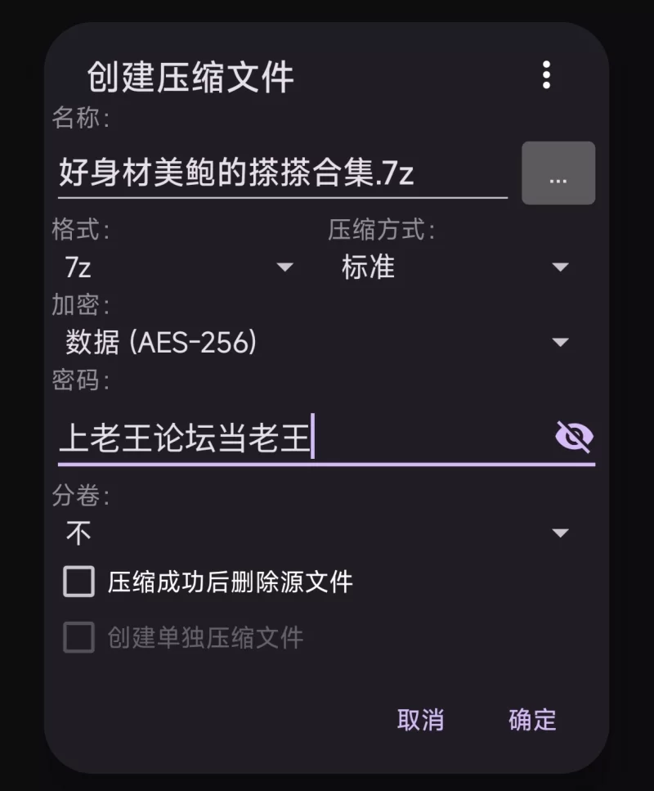Open the 分卷 split volume dropdown showing 不
Screen dimensions: 654x791
pyautogui.click(x=315, y=533)
